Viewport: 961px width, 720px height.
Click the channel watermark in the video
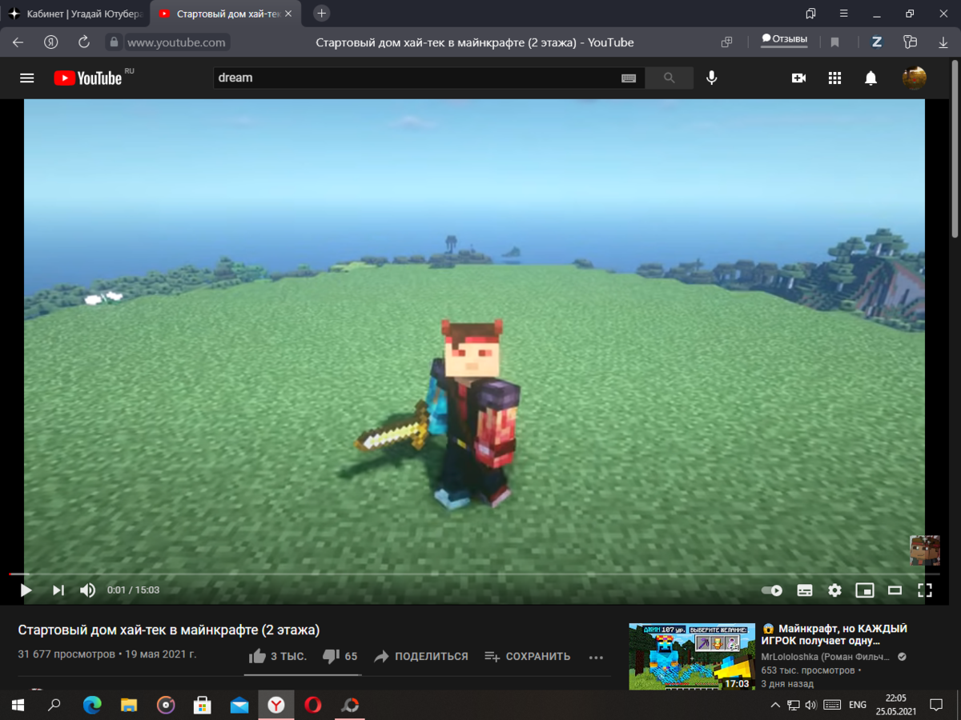point(925,550)
